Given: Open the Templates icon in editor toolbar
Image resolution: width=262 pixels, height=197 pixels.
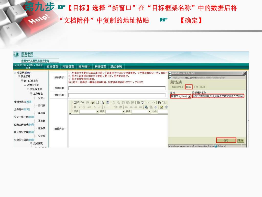Looking at the screenshot, I should (108, 102).
